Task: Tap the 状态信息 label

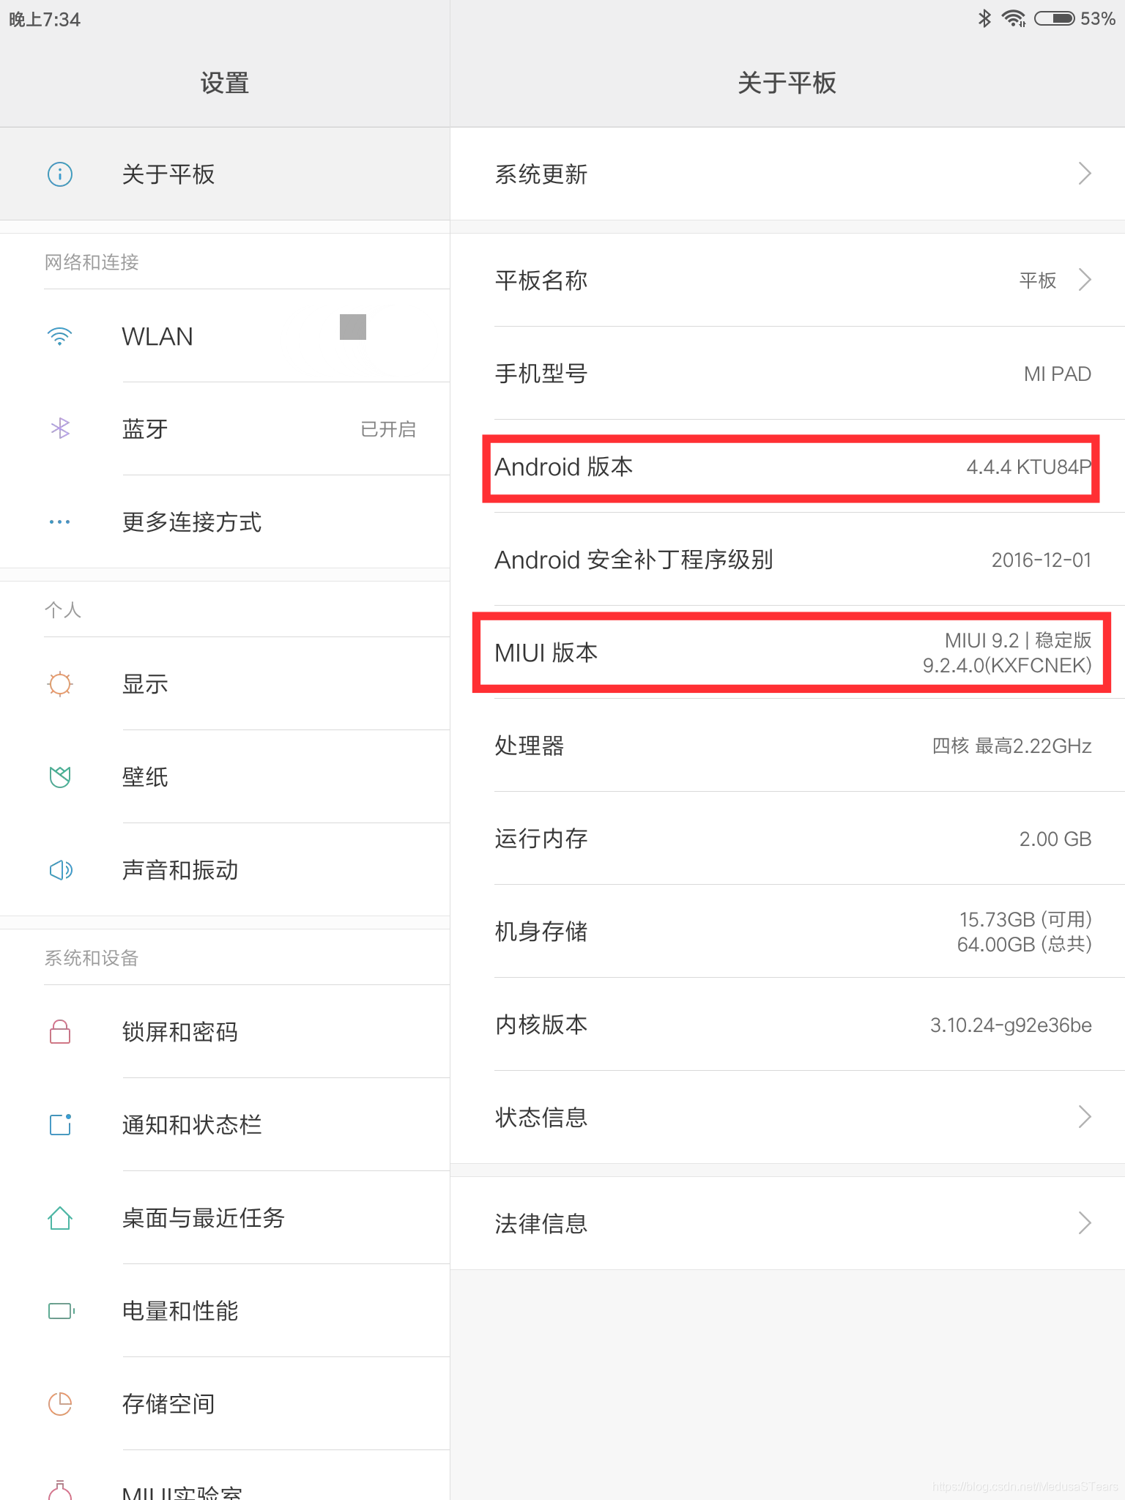Action: tap(541, 1118)
